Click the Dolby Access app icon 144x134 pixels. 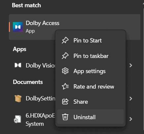[x=18, y=27]
